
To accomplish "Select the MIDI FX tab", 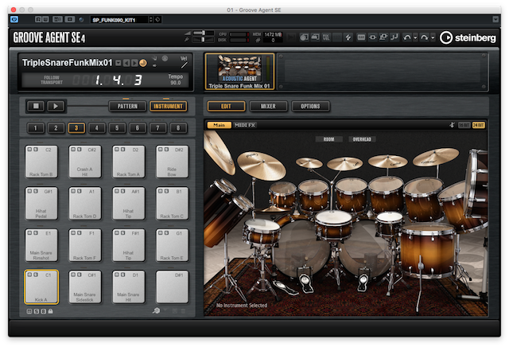I will tap(245, 125).
